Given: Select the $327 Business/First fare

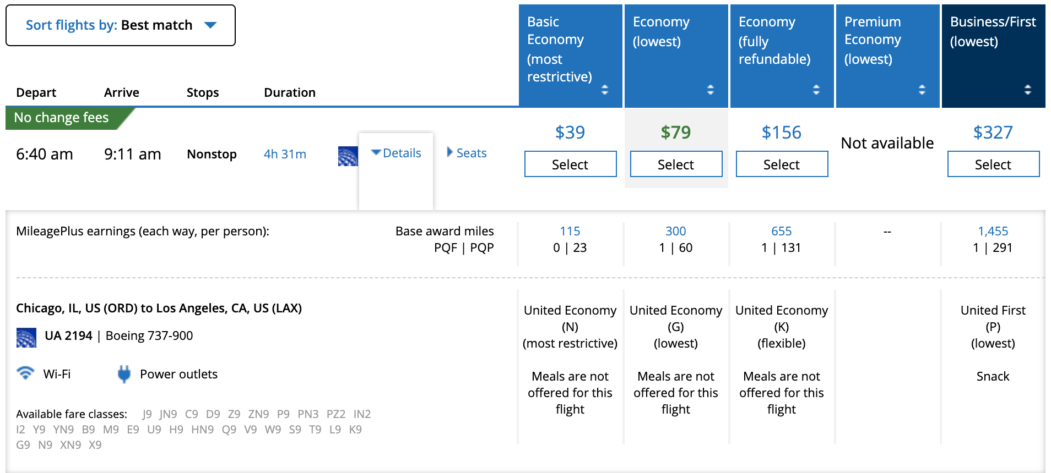Looking at the screenshot, I should 993,164.
